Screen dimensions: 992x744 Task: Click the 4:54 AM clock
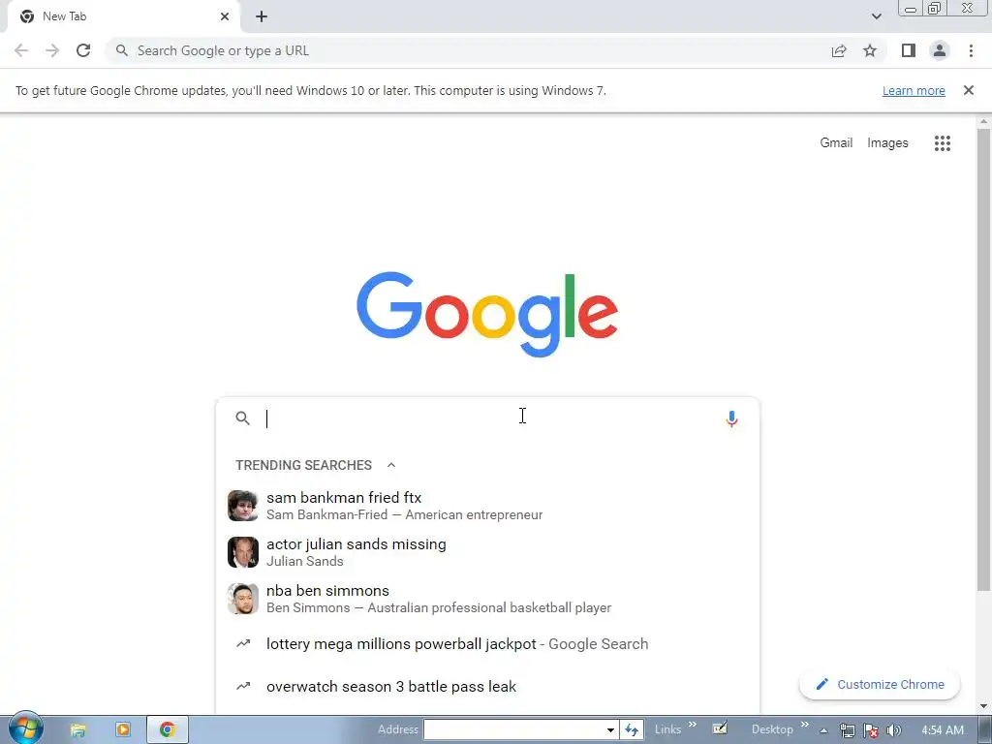click(x=943, y=730)
